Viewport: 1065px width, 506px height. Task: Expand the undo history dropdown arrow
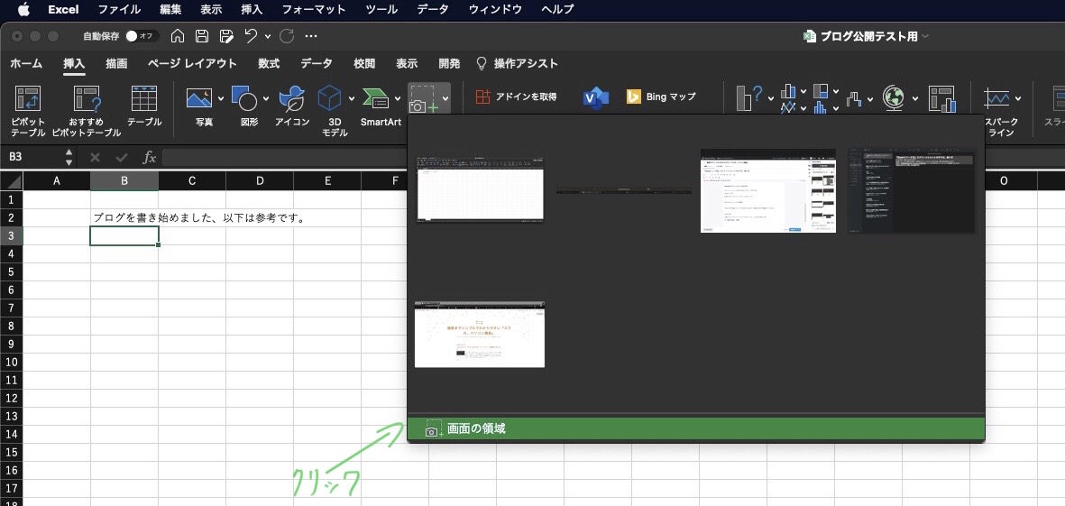pos(268,36)
